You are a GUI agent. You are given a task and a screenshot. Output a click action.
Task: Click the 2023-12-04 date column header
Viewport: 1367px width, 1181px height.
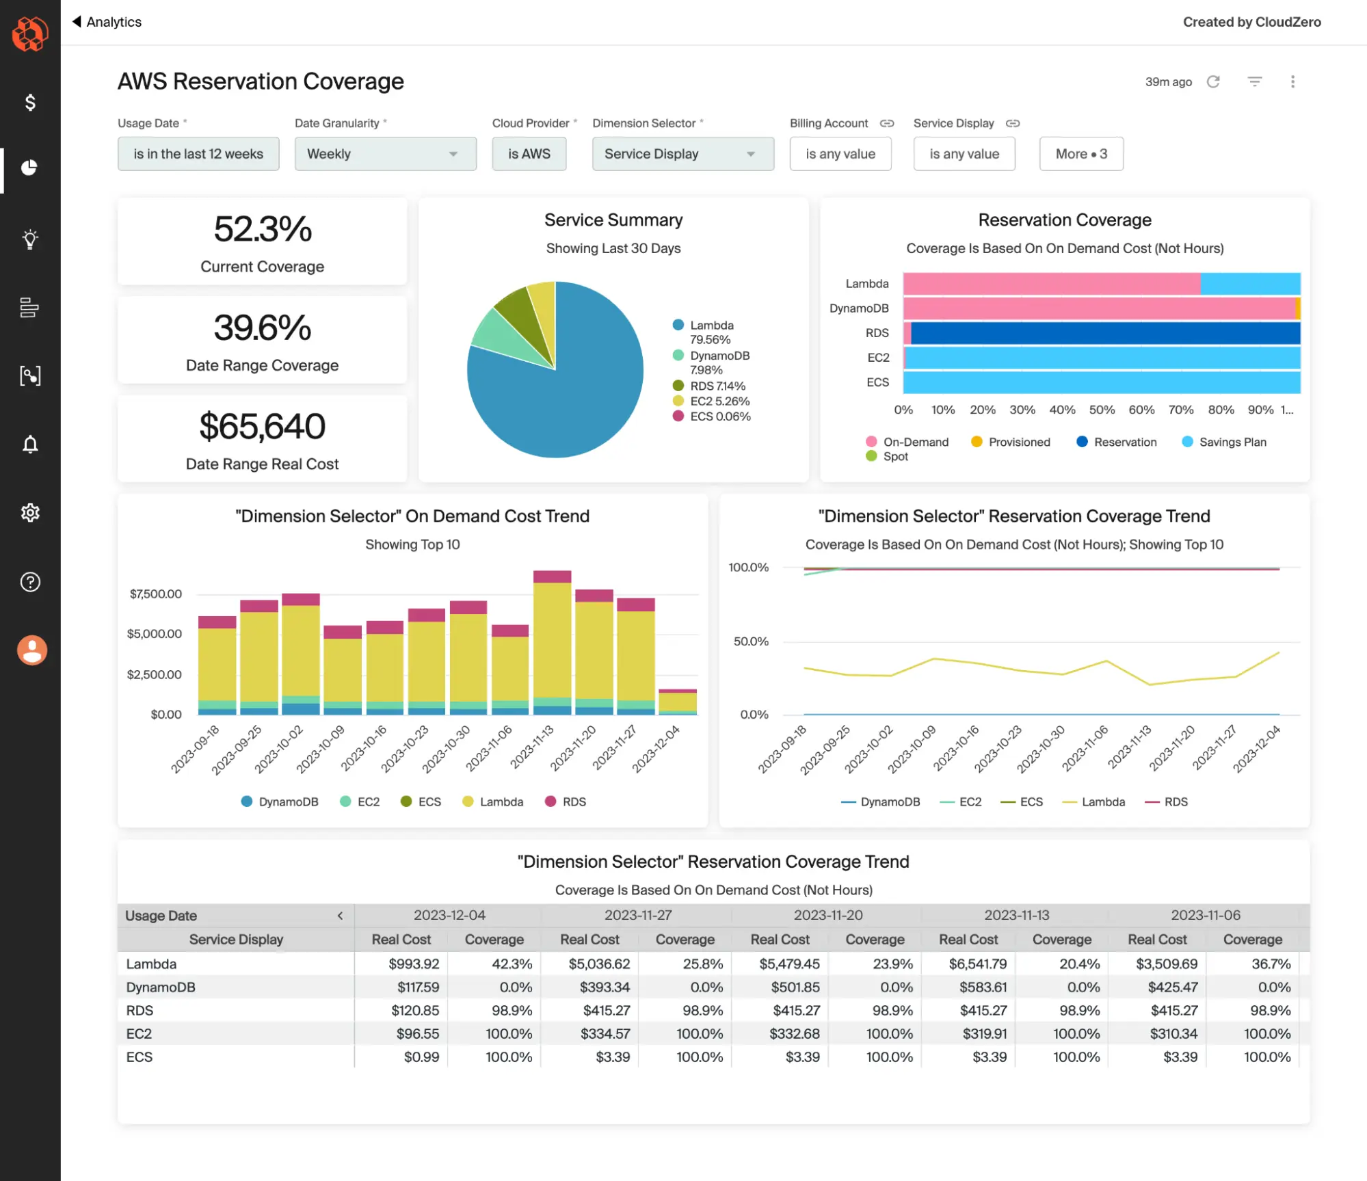coord(449,915)
